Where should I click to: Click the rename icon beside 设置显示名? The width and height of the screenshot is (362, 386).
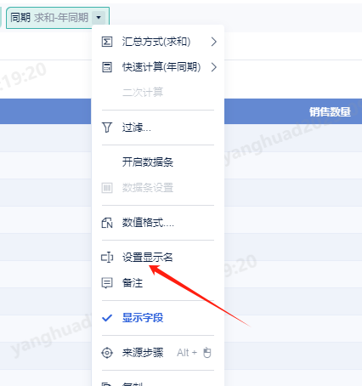(107, 258)
